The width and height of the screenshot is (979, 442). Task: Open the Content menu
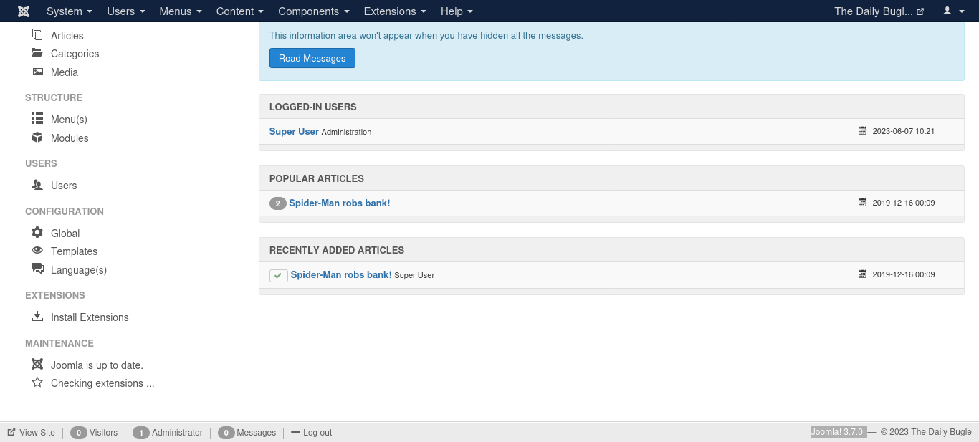click(x=240, y=11)
